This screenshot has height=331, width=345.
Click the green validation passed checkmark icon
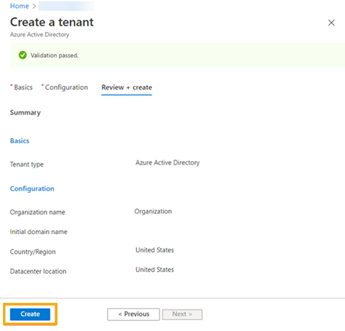click(x=23, y=55)
